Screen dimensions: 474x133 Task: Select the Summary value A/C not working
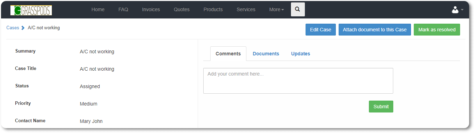point(97,52)
